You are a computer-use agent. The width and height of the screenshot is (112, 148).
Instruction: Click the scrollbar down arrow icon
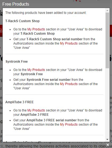pos(107,139)
